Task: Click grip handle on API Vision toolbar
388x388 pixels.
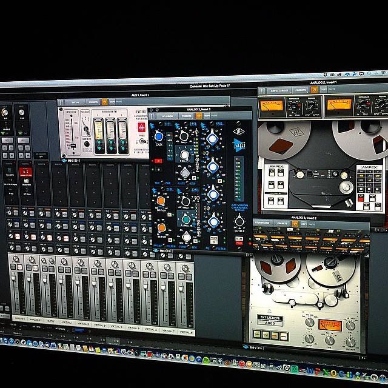Action: [152, 116]
